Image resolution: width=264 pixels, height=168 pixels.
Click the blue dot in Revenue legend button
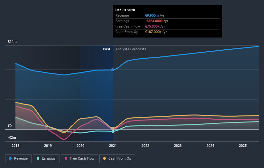click(10, 158)
